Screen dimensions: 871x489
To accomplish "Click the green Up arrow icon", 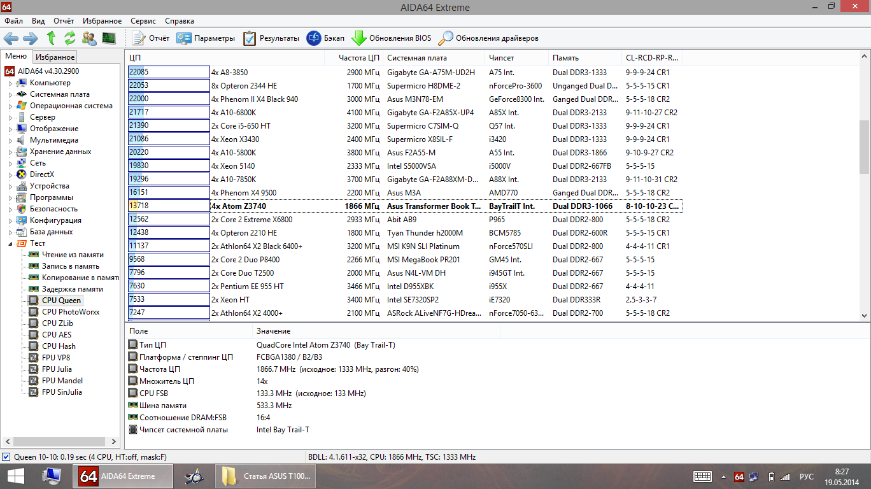I will click(x=51, y=38).
